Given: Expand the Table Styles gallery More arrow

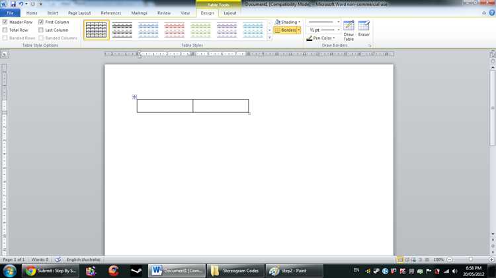Looking at the screenshot, I should pyautogui.click(x=270, y=38).
